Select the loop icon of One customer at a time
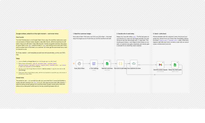This screenshot has width=205, height=123. click(x=134, y=64)
